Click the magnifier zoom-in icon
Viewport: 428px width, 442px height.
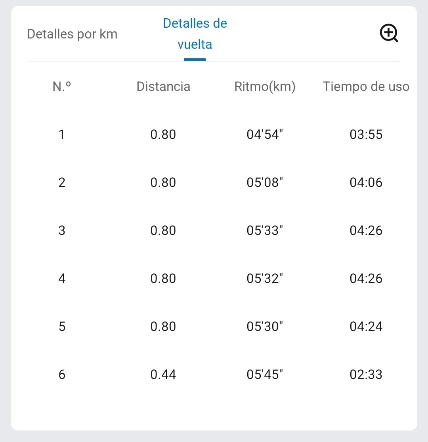389,33
